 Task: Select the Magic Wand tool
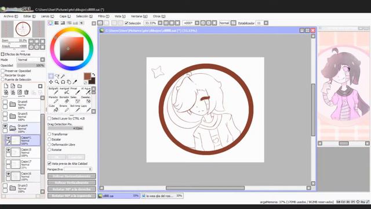pos(63,76)
